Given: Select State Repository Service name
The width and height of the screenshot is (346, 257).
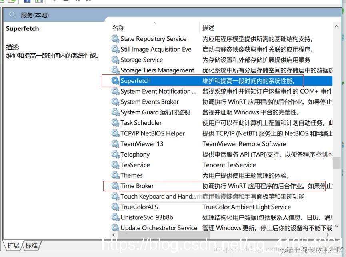Looking at the screenshot, I should (153, 39).
